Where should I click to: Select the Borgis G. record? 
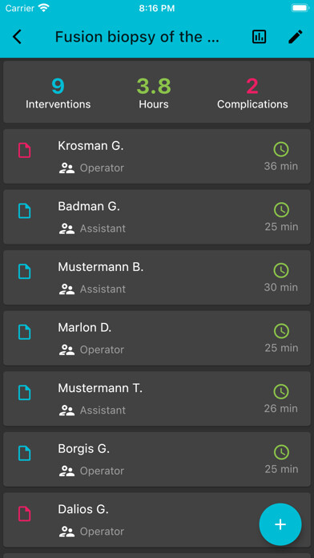tap(157, 459)
